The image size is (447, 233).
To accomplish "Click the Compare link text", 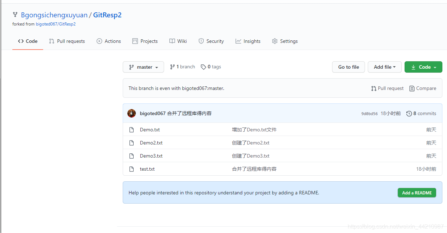I will [426, 88].
